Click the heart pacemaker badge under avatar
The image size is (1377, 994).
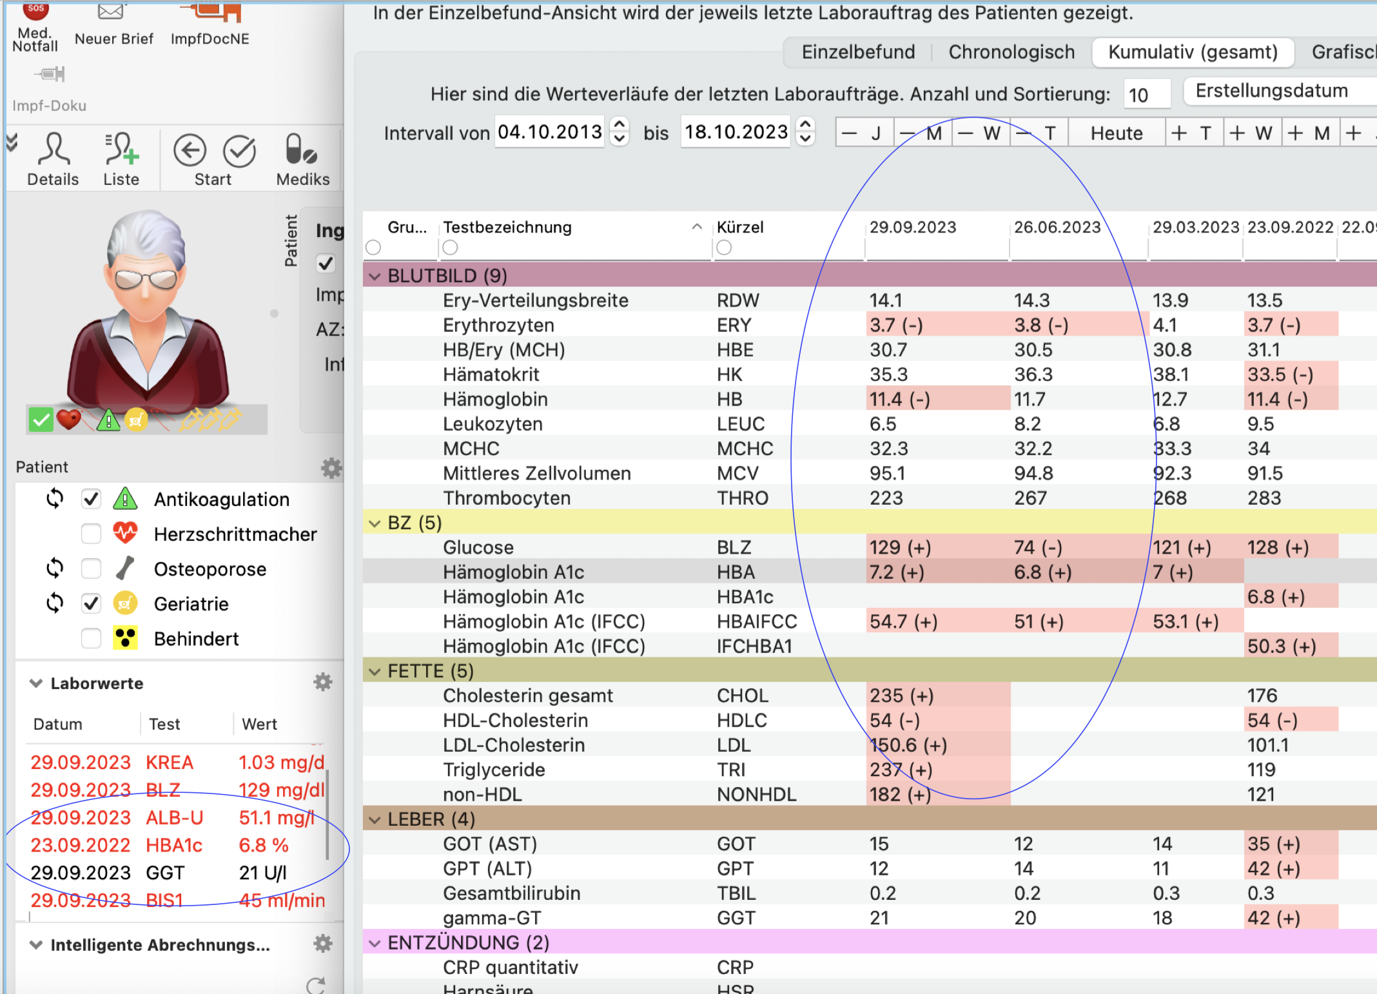[x=68, y=420]
